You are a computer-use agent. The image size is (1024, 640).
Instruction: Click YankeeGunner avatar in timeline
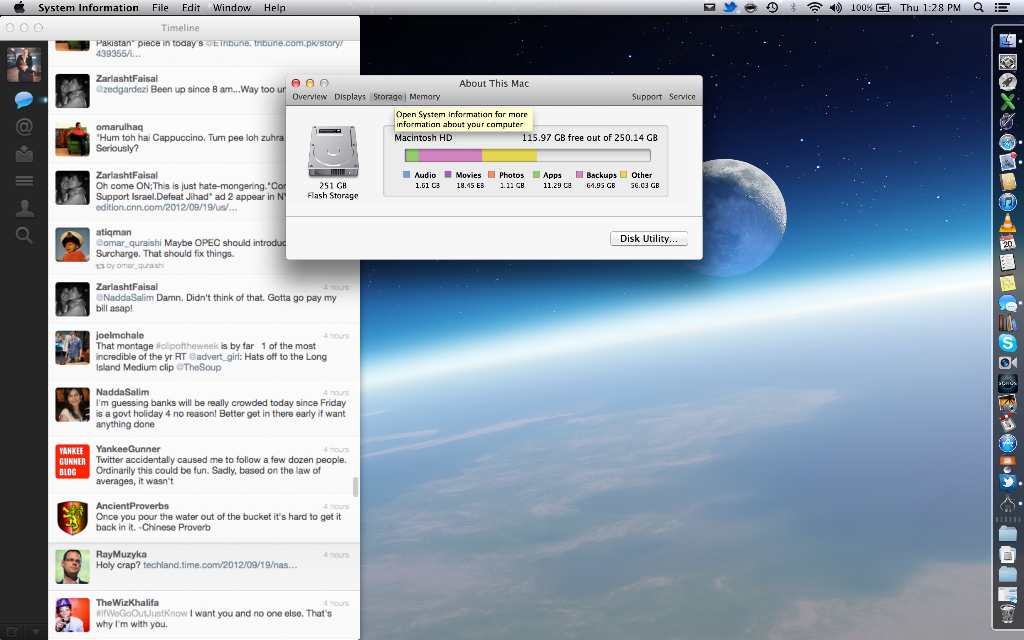pyautogui.click(x=73, y=461)
